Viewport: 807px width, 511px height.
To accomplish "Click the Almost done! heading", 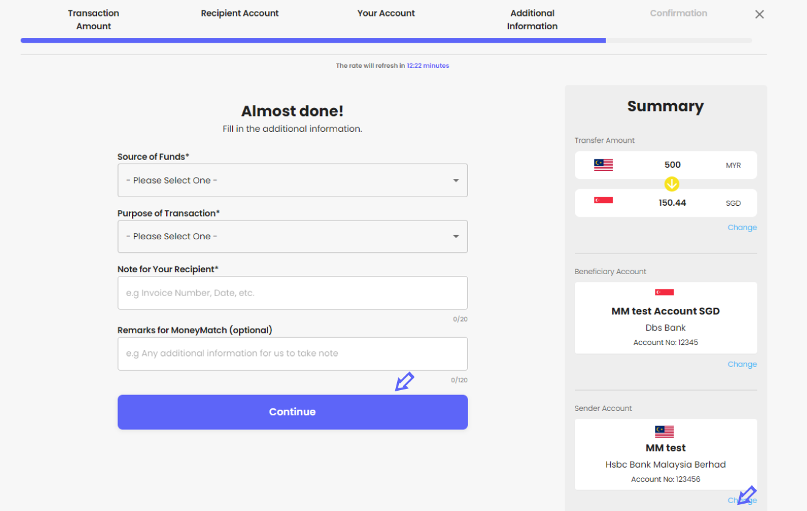I will click(292, 111).
